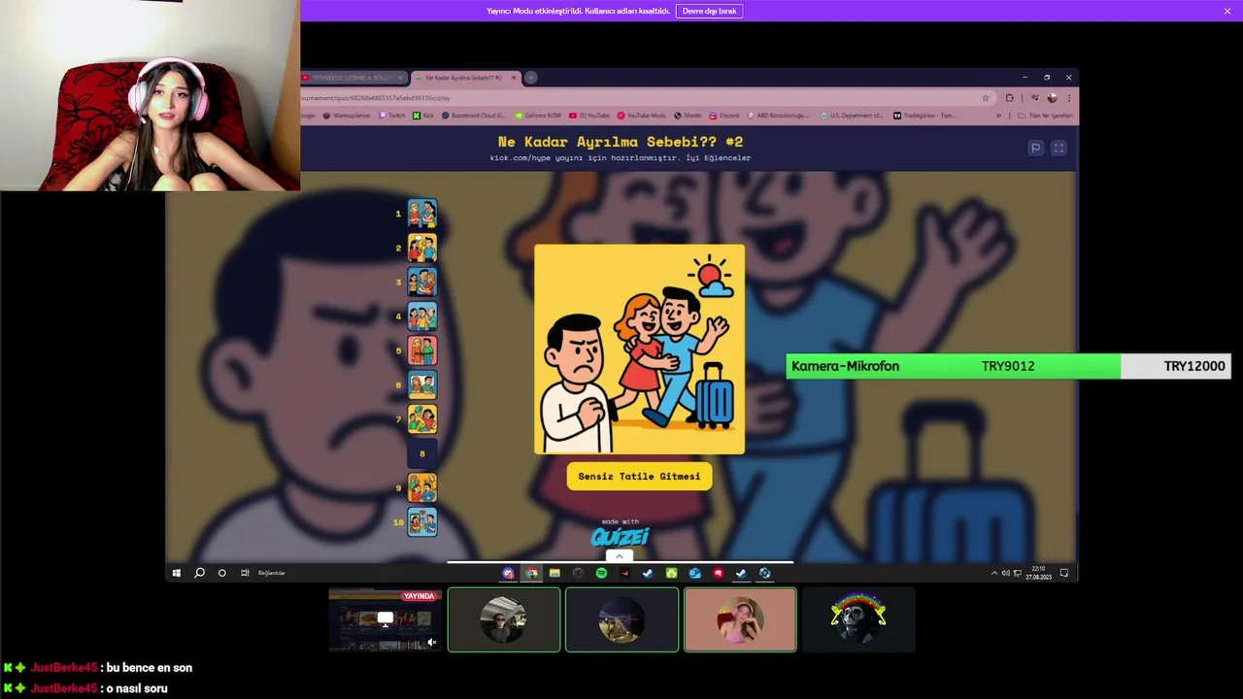Select quiz item number 7 thumbnail
Viewport: 1243px width, 699px height.
point(421,419)
